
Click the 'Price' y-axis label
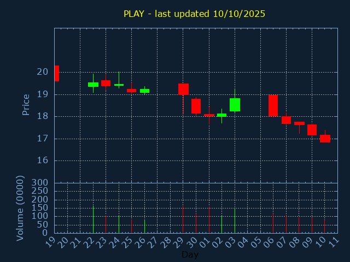(x=26, y=104)
